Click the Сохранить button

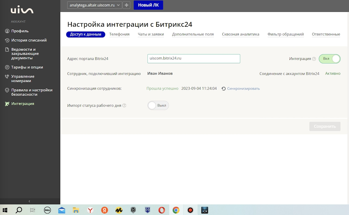[325, 126]
